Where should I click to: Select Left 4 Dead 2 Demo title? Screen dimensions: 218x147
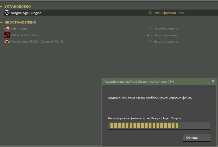click(25, 35)
